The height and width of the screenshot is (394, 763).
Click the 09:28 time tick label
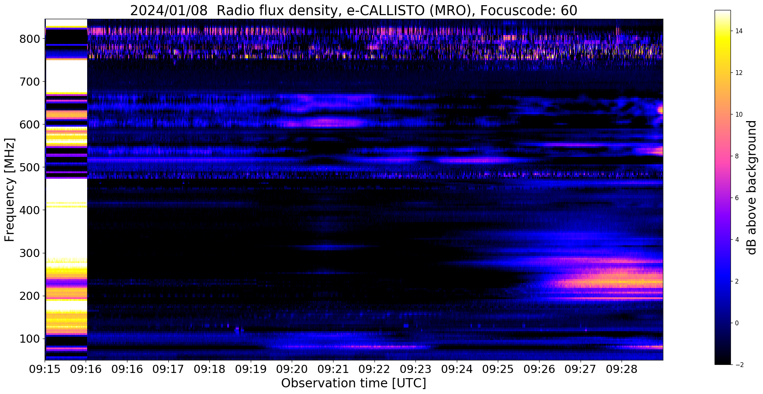pos(622,369)
